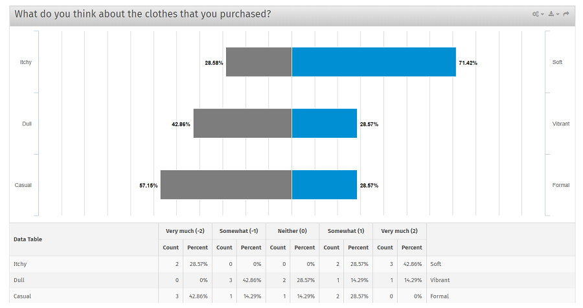Click the blue Soft bar
The height and width of the screenshot is (308, 583).
[374, 62]
